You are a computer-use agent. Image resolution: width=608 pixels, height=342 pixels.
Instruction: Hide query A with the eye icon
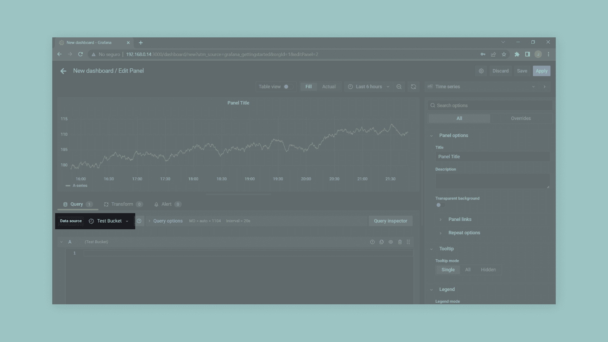391,242
